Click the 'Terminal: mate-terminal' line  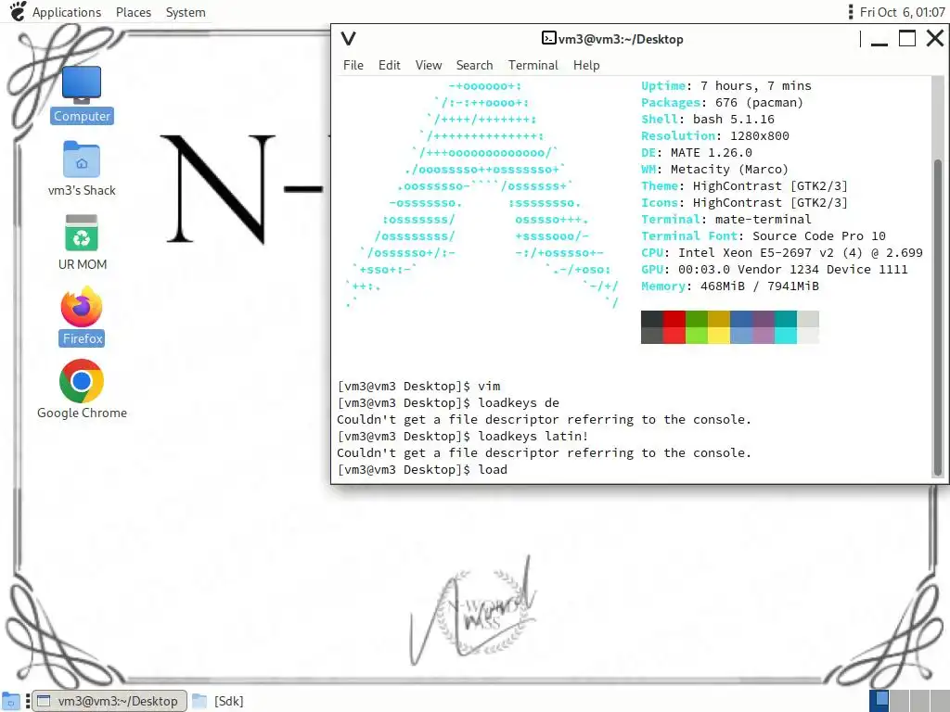(725, 219)
